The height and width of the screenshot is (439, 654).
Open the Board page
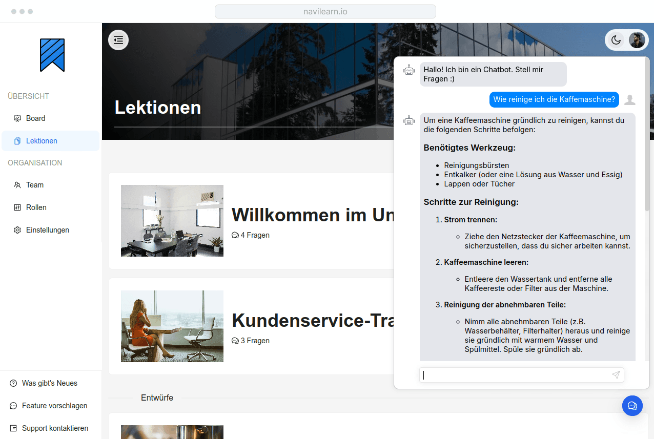[35, 118]
